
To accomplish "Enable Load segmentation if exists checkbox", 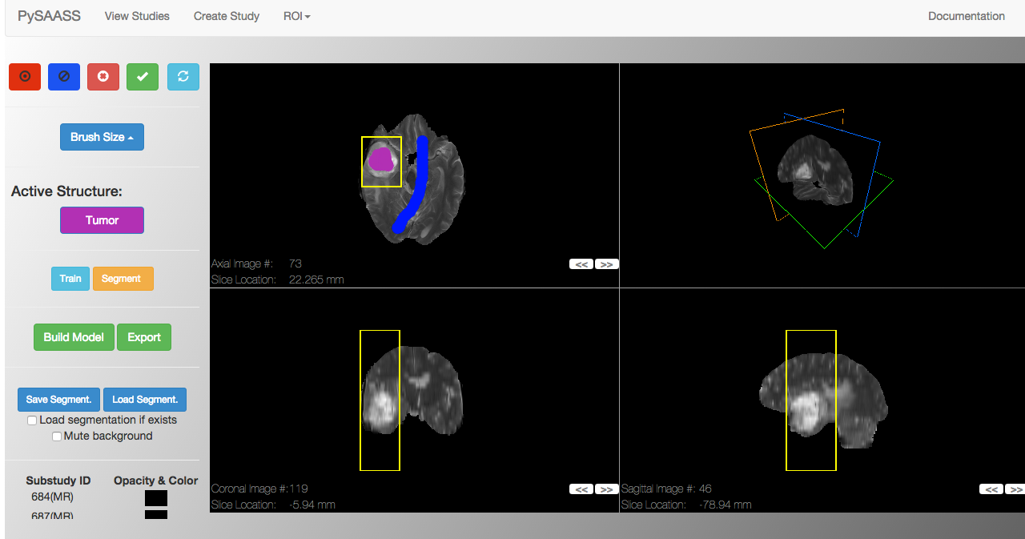I will pos(32,420).
